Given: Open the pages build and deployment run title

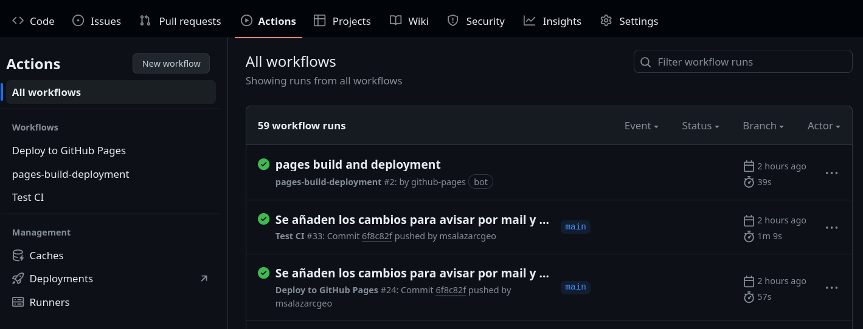Looking at the screenshot, I should click(x=358, y=164).
